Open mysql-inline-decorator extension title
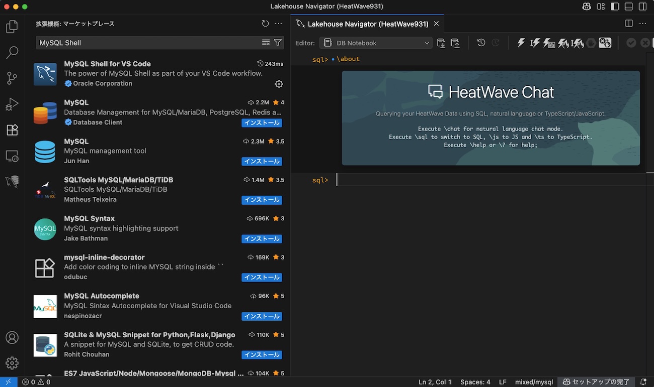The image size is (654, 387). click(x=104, y=257)
